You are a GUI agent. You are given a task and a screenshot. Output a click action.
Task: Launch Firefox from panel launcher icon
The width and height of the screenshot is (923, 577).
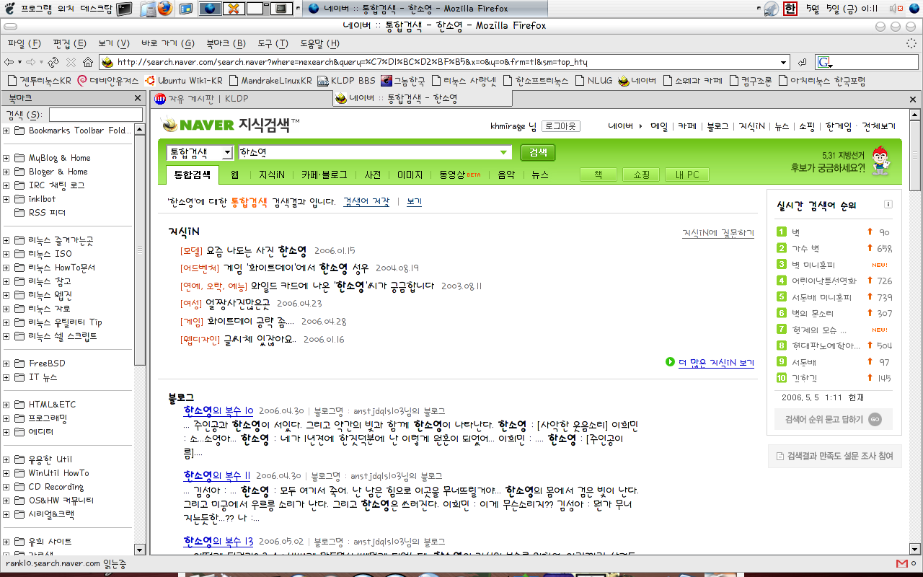click(x=165, y=9)
